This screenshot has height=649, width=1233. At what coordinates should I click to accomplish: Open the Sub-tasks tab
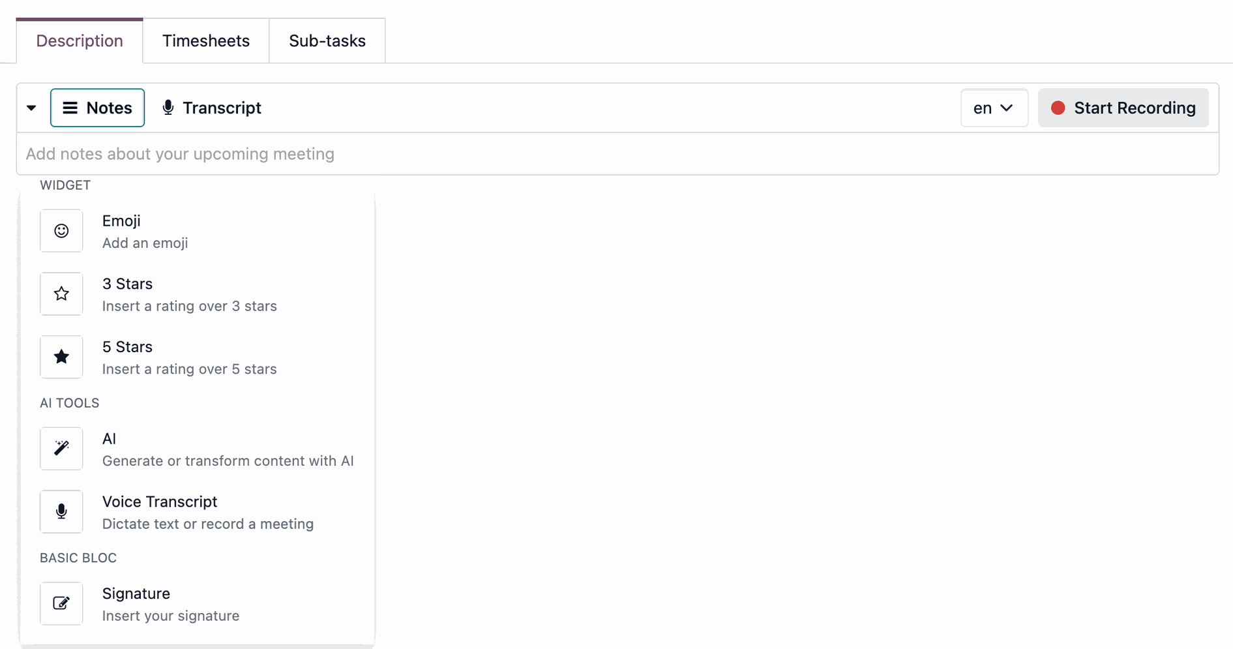coord(327,40)
